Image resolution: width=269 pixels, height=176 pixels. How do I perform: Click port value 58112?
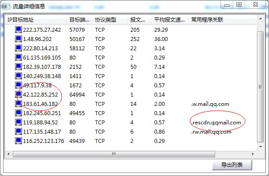[77, 49]
